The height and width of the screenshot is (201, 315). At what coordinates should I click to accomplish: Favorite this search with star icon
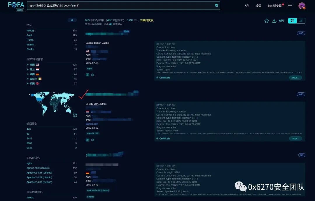point(267,21)
